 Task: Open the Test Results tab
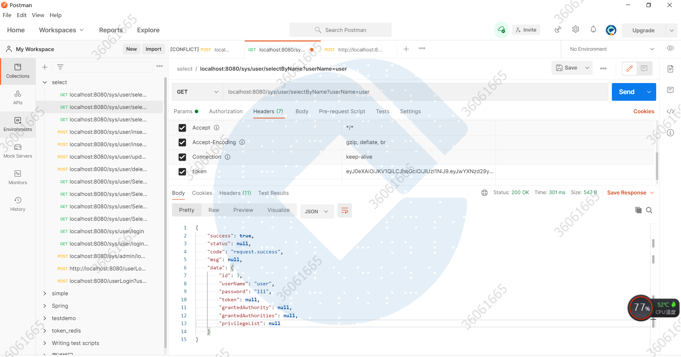[273, 193]
